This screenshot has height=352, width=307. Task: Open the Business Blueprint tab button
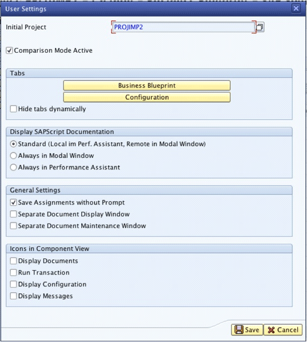(147, 86)
